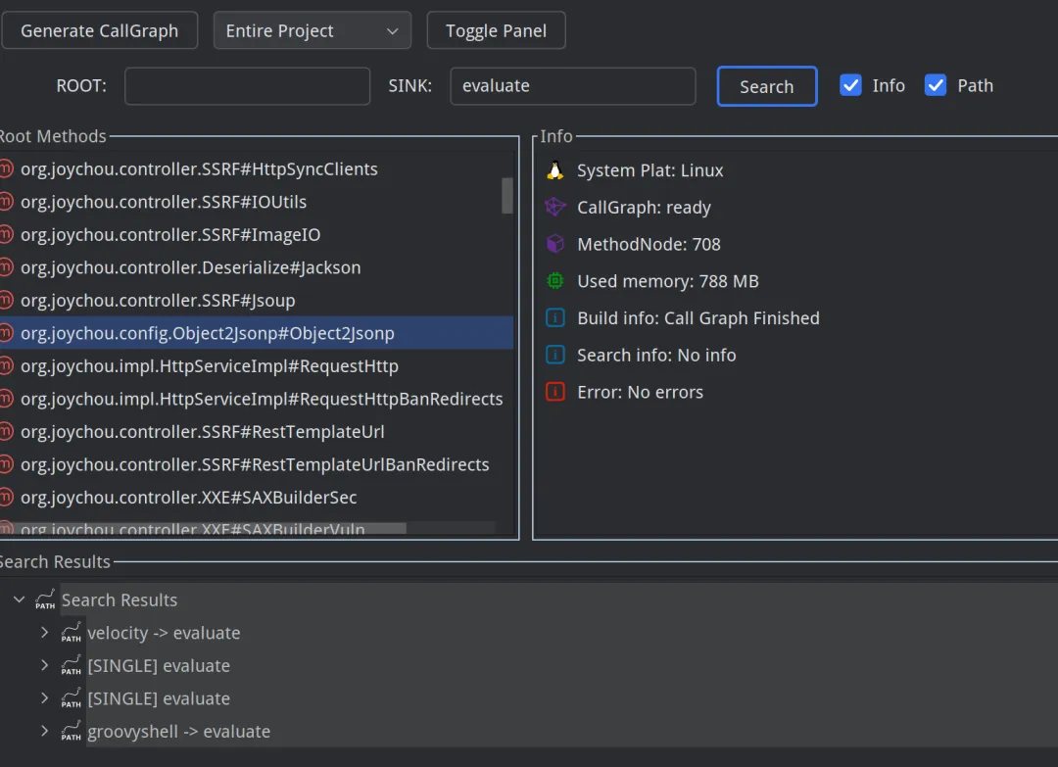Click the Search Results root path icon
Screen dimensions: 1058x767
pos(45,599)
